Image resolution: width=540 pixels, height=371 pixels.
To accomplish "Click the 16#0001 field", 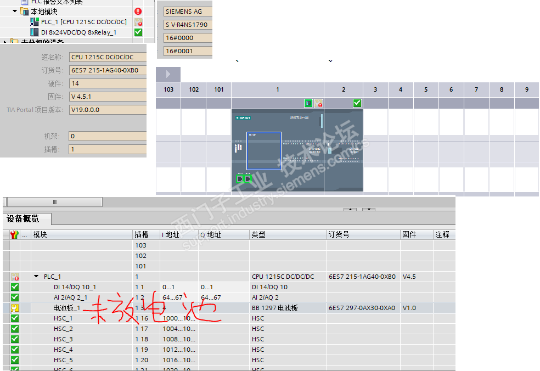I will pos(188,51).
